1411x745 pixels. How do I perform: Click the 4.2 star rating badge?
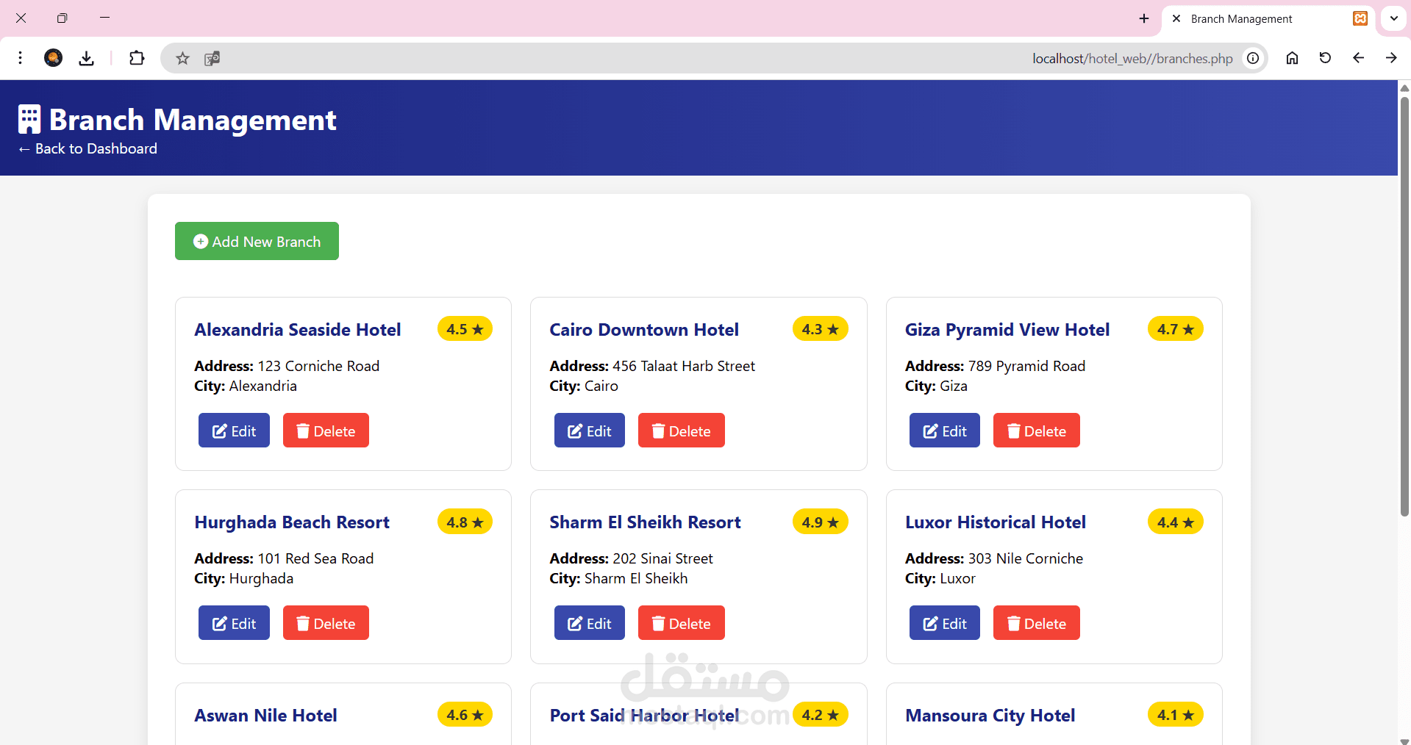pos(820,715)
